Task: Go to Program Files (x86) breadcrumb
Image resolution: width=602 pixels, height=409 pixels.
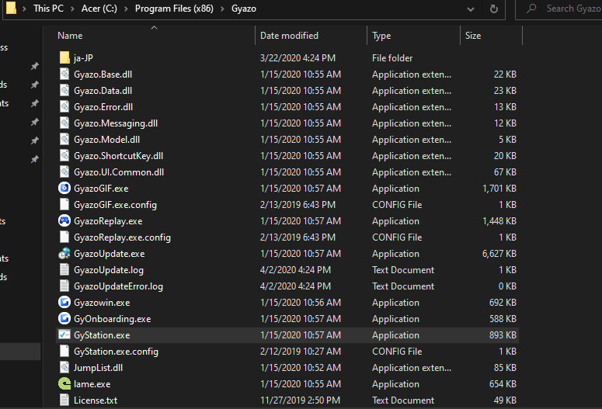Action: pos(174,9)
